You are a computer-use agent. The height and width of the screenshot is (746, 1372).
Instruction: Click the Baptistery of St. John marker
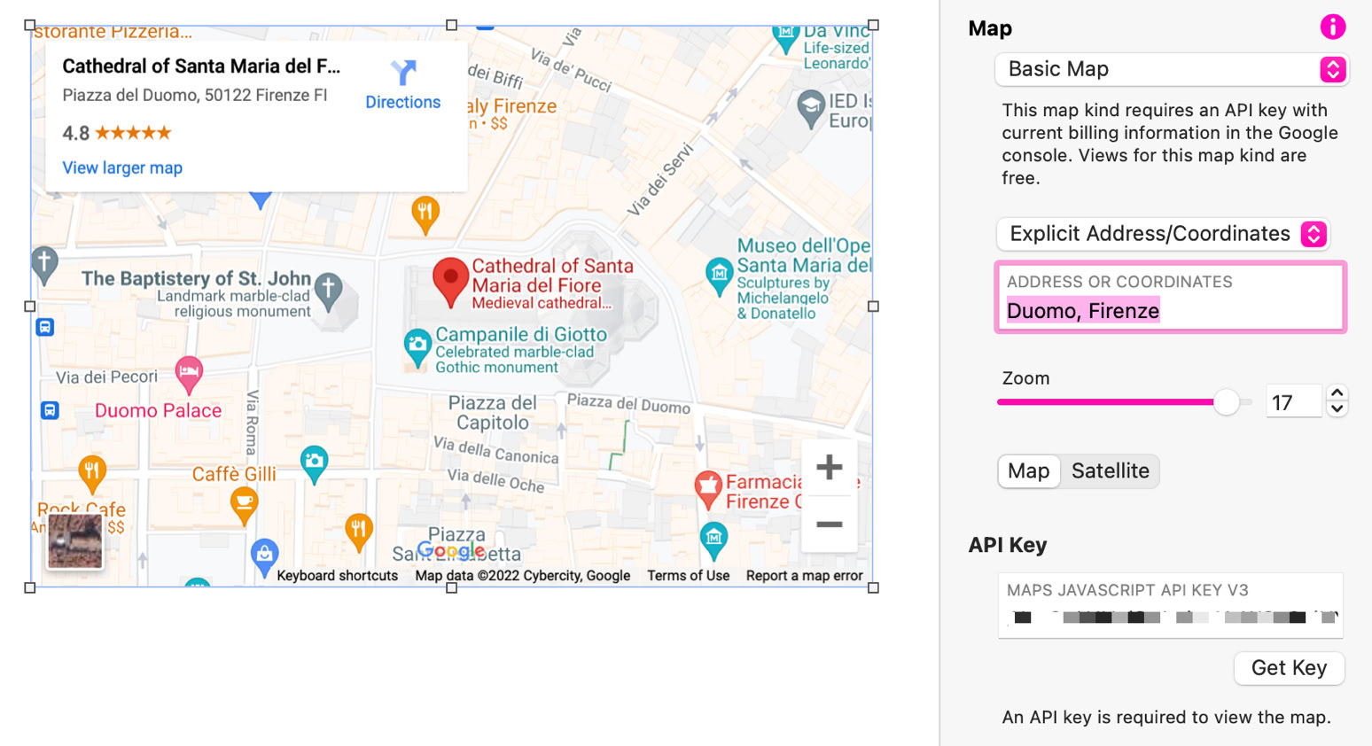pyautogui.click(x=329, y=290)
